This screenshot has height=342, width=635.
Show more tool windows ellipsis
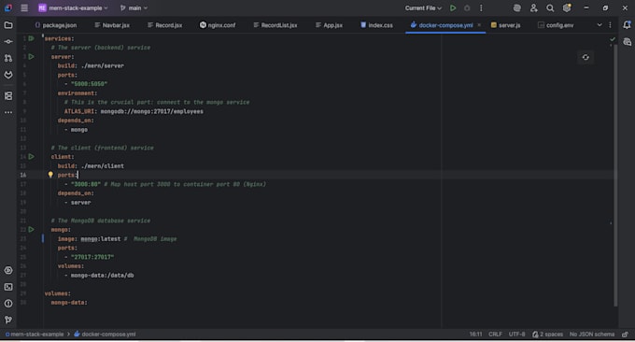(x=8, y=112)
